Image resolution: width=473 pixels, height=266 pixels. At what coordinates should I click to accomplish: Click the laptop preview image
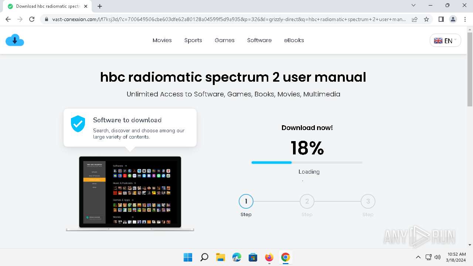click(130, 193)
